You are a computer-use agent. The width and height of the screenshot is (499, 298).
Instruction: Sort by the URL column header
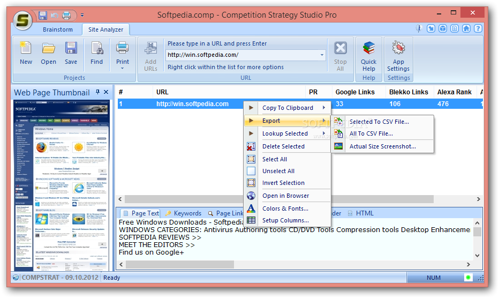[229, 92]
